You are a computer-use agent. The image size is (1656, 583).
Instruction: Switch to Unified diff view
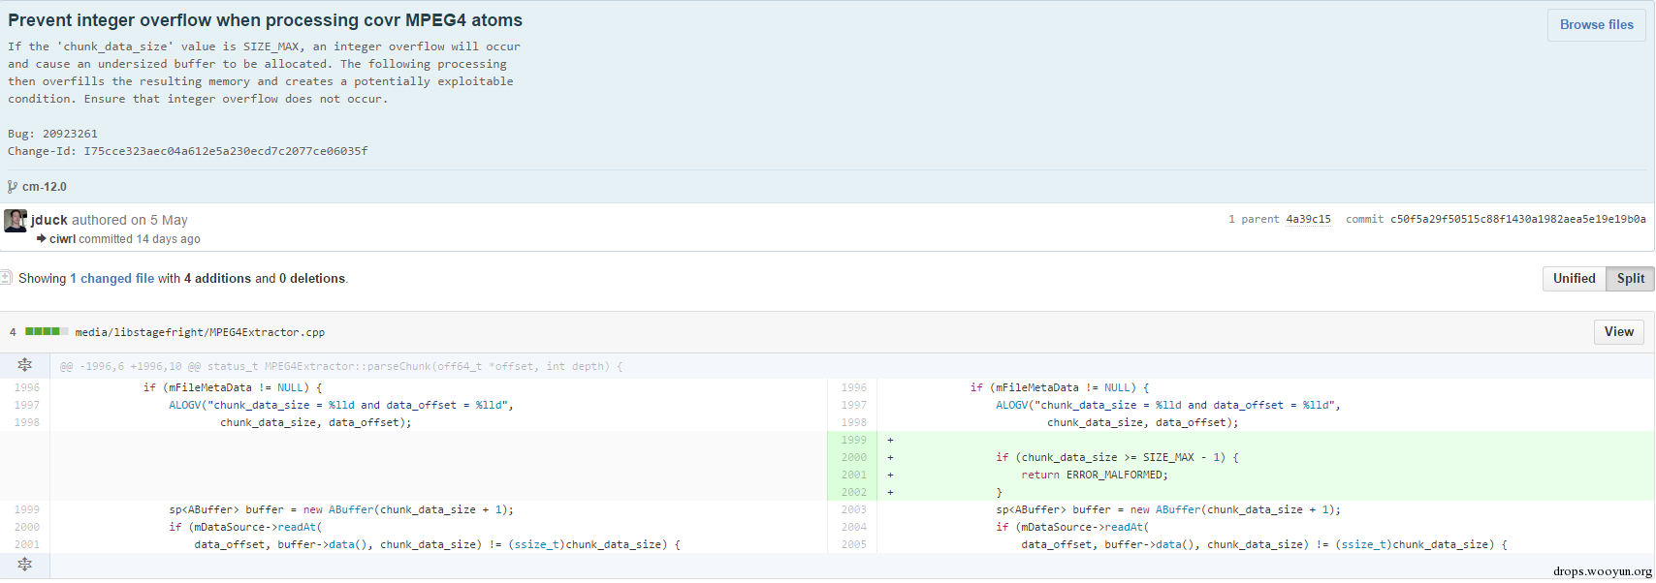pyautogui.click(x=1574, y=279)
